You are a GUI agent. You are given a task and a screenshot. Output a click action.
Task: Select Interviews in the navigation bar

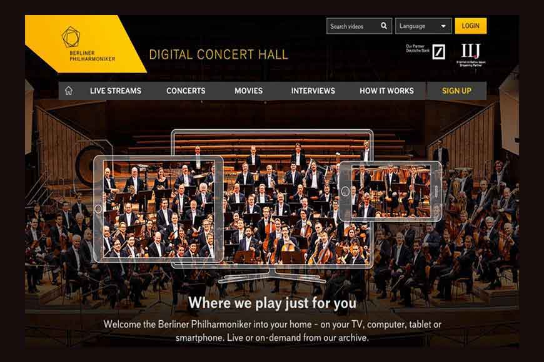pyautogui.click(x=313, y=90)
